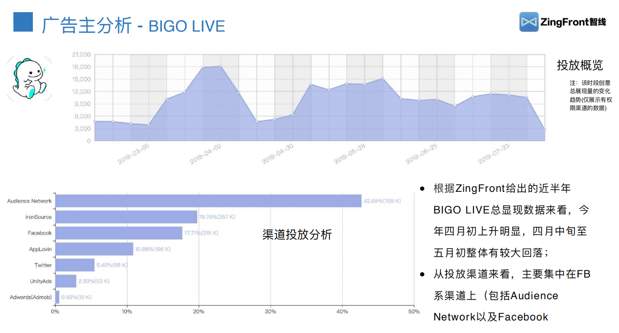Click the ZingFront logo icon
This screenshot has width=619, height=333.
[x=529, y=22]
